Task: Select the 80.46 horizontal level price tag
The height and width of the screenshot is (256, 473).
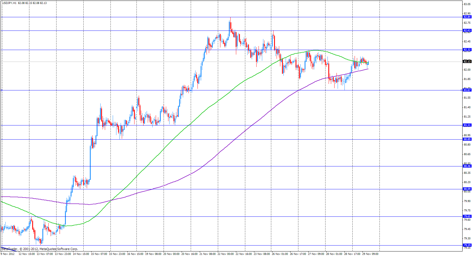Action: [467, 166]
